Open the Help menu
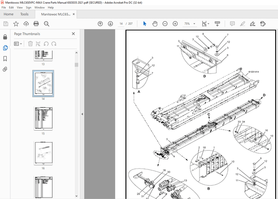278x199 pixels. click(51, 8)
